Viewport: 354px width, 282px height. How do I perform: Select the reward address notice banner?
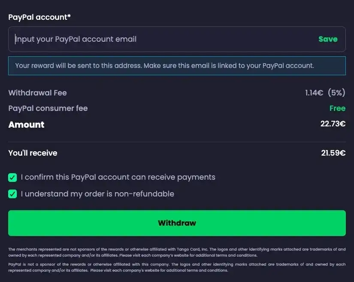pos(177,65)
